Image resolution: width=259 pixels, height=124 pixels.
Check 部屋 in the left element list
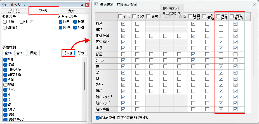point(5,85)
